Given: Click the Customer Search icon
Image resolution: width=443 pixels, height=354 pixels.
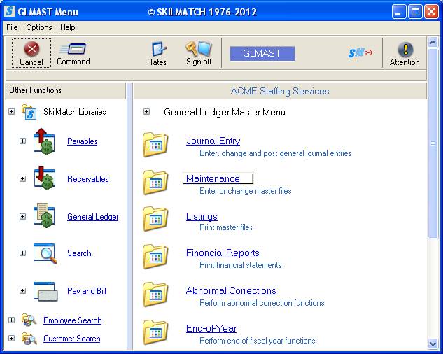Looking at the screenshot, I should [x=29, y=338].
